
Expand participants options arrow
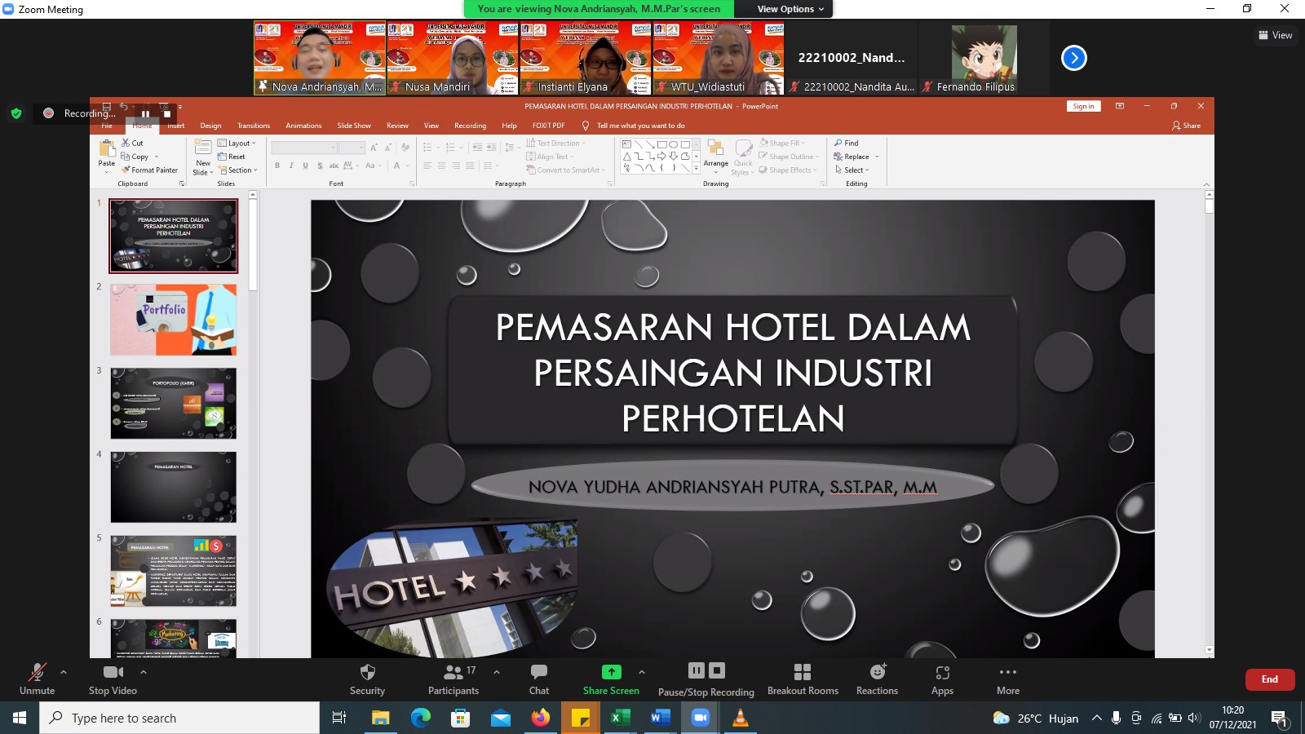click(496, 672)
